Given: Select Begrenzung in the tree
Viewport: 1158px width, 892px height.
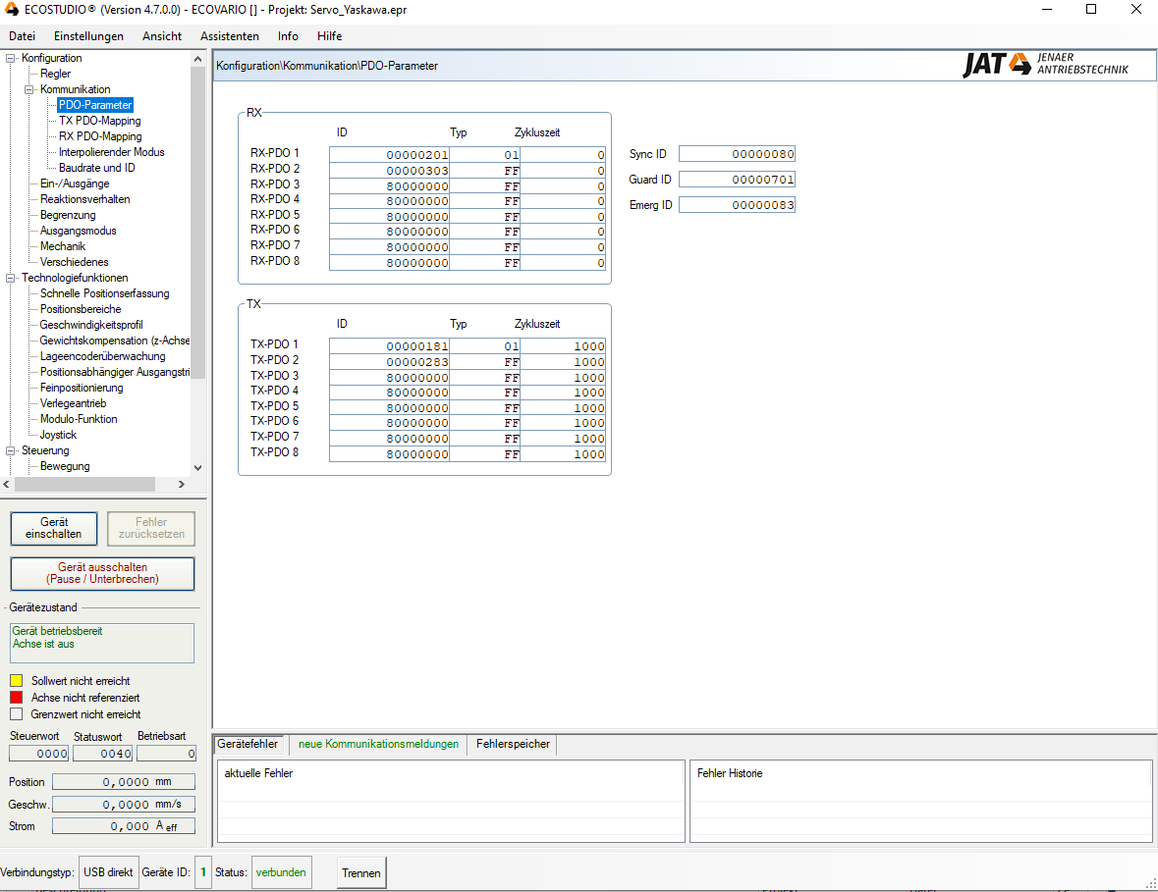Looking at the screenshot, I should (x=68, y=216).
